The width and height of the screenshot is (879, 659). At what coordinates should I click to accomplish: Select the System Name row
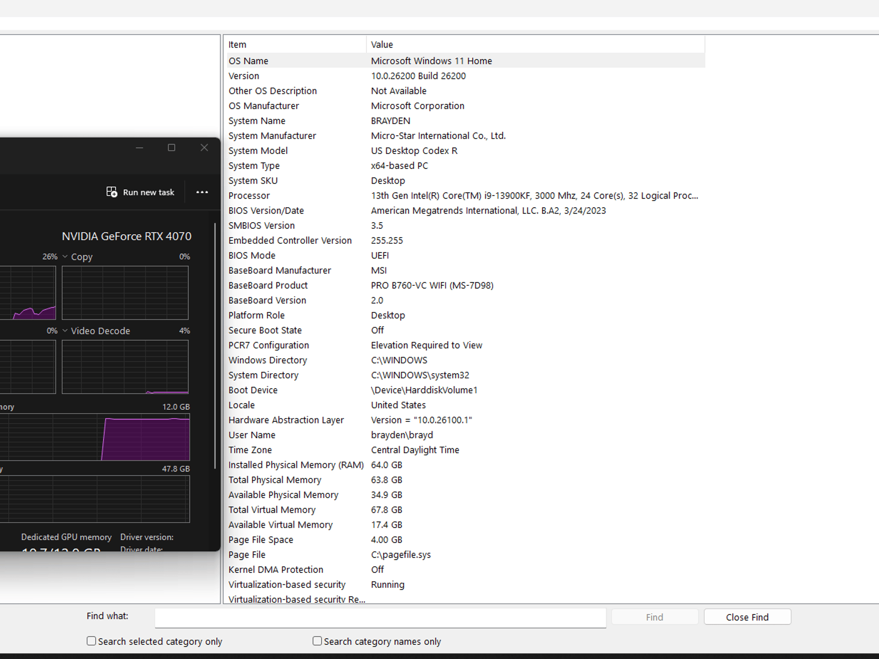click(x=466, y=121)
